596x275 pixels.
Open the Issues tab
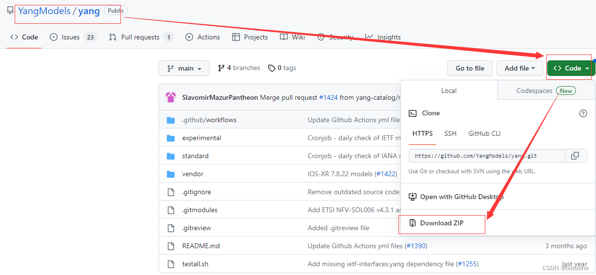(x=73, y=37)
